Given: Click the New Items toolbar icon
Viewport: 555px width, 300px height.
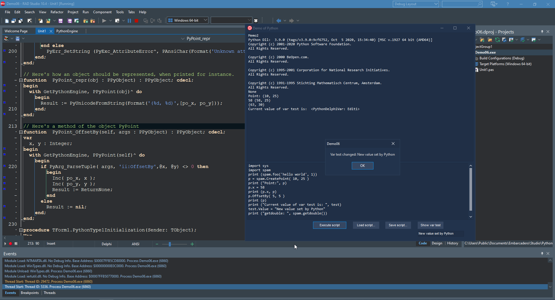Looking at the screenshot, I should pyautogui.click(x=40, y=21).
